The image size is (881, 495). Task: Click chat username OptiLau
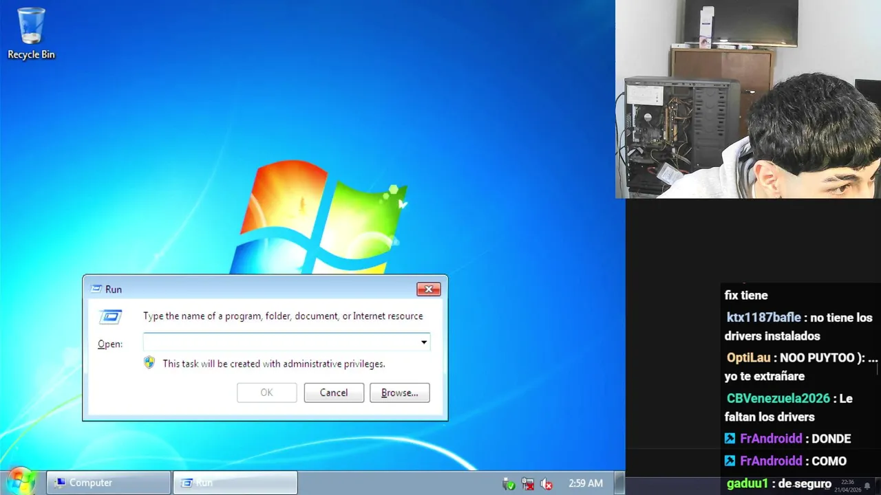click(748, 358)
